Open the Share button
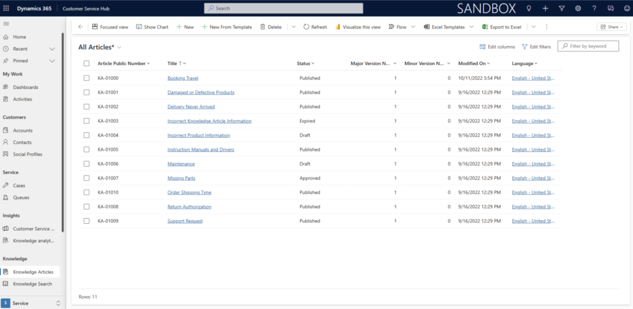Image resolution: width=633 pixels, height=309 pixels. pos(611,27)
